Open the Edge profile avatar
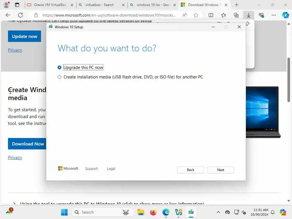Screen dimensions: 292x219 tap(7, 5)
